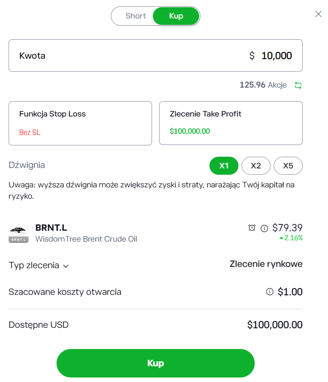Click the swap units icon next to Akcje
This screenshot has width=328, height=382.
[298, 85]
